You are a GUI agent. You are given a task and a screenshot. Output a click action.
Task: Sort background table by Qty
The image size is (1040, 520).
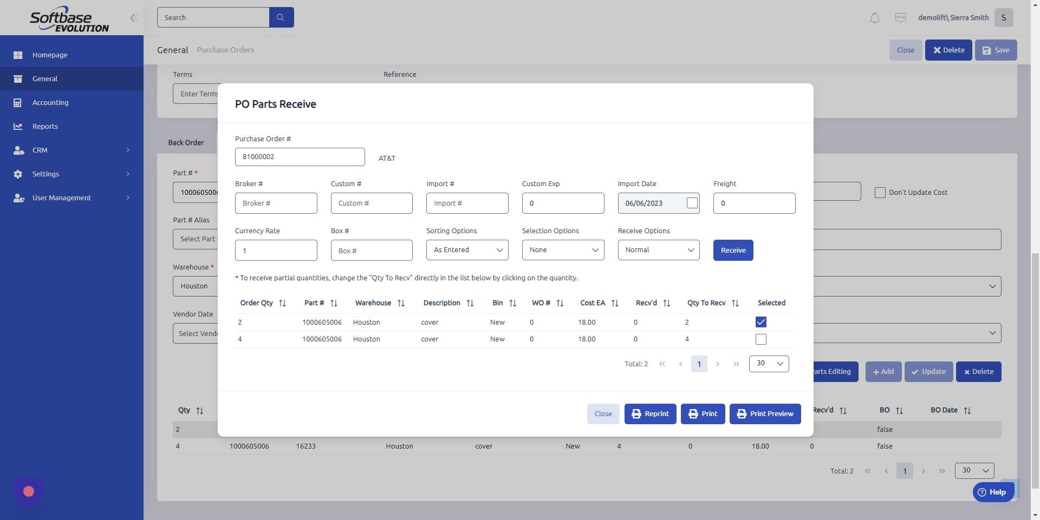point(199,411)
